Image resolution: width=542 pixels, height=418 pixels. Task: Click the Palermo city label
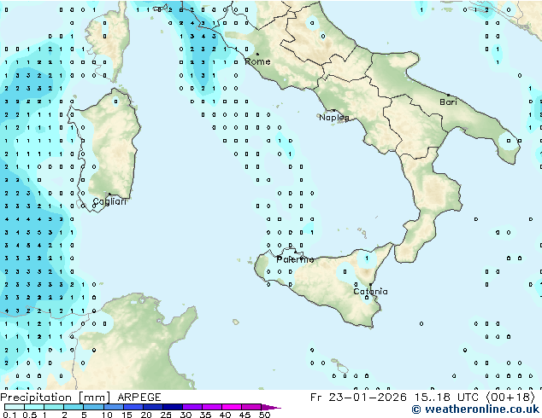click(x=295, y=259)
